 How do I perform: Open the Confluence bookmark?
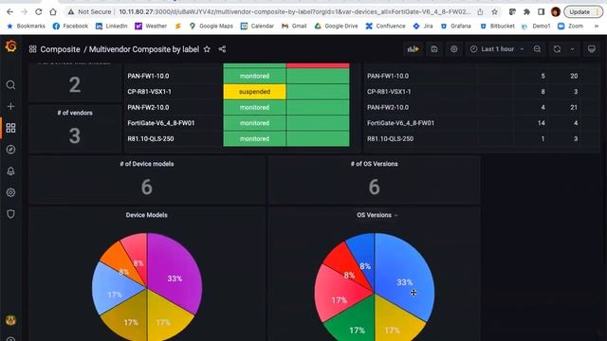pos(386,26)
